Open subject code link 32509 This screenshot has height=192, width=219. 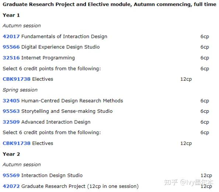click(x=11, y=122)
